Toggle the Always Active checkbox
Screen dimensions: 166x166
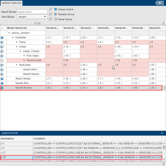point(50,9)
